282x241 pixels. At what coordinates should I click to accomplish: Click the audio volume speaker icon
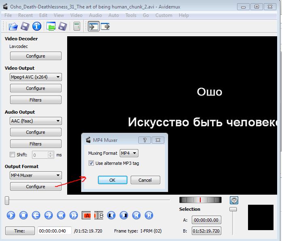pyautogui.click(x=234, y=200)
